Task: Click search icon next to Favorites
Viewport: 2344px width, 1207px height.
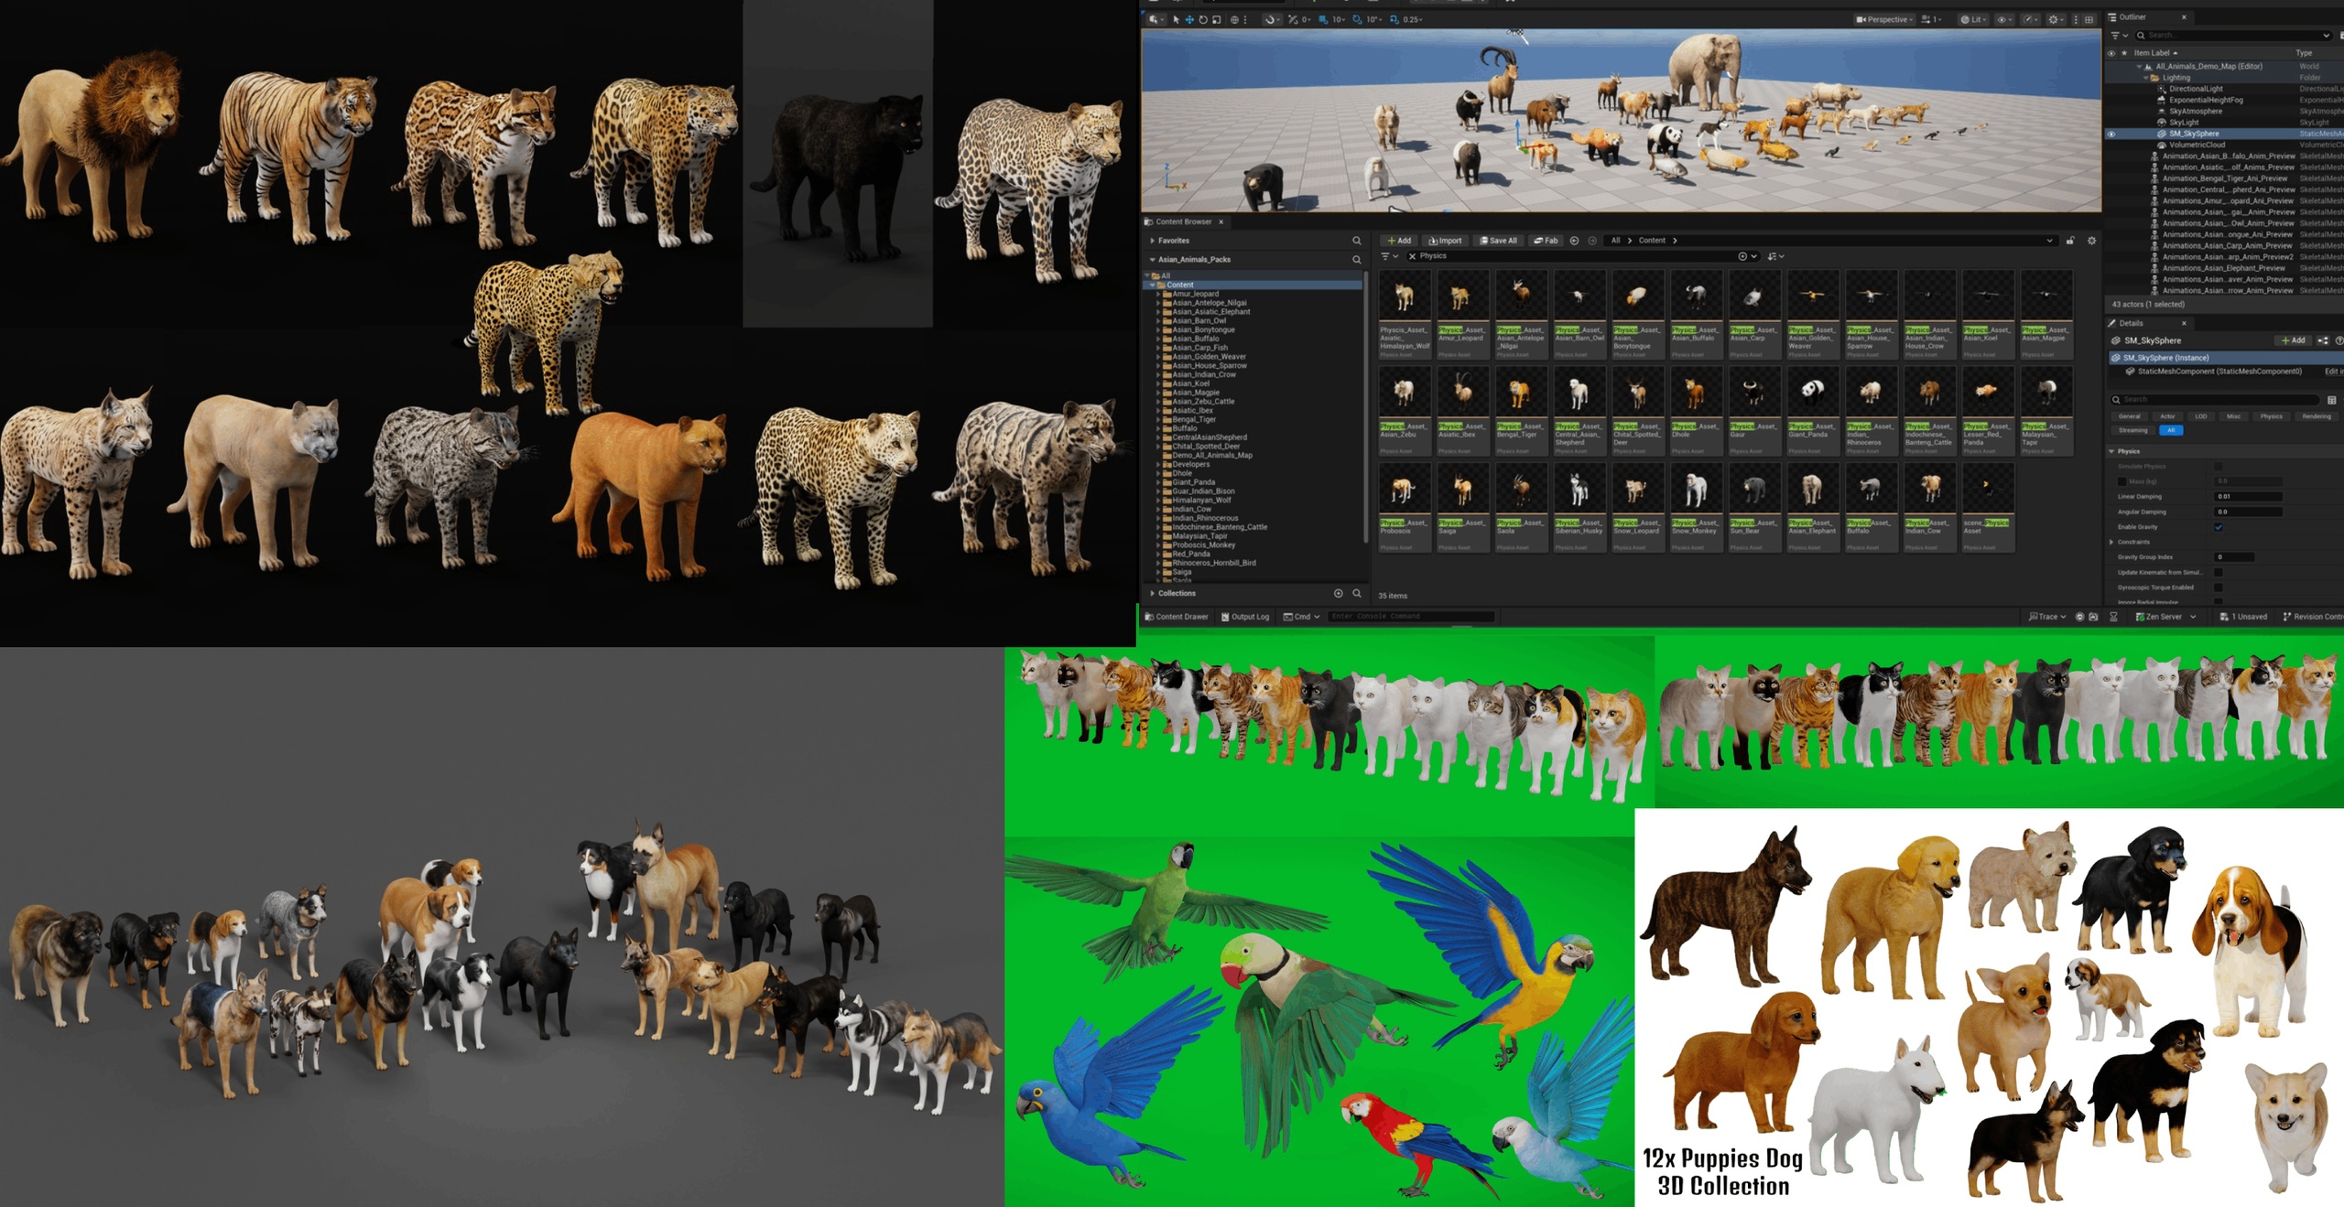Action: pos(1357,241)
